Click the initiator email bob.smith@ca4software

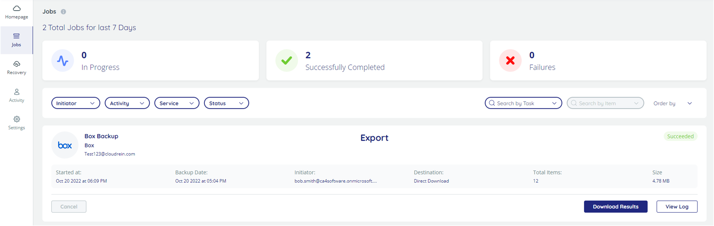click(x=336, y=181)
